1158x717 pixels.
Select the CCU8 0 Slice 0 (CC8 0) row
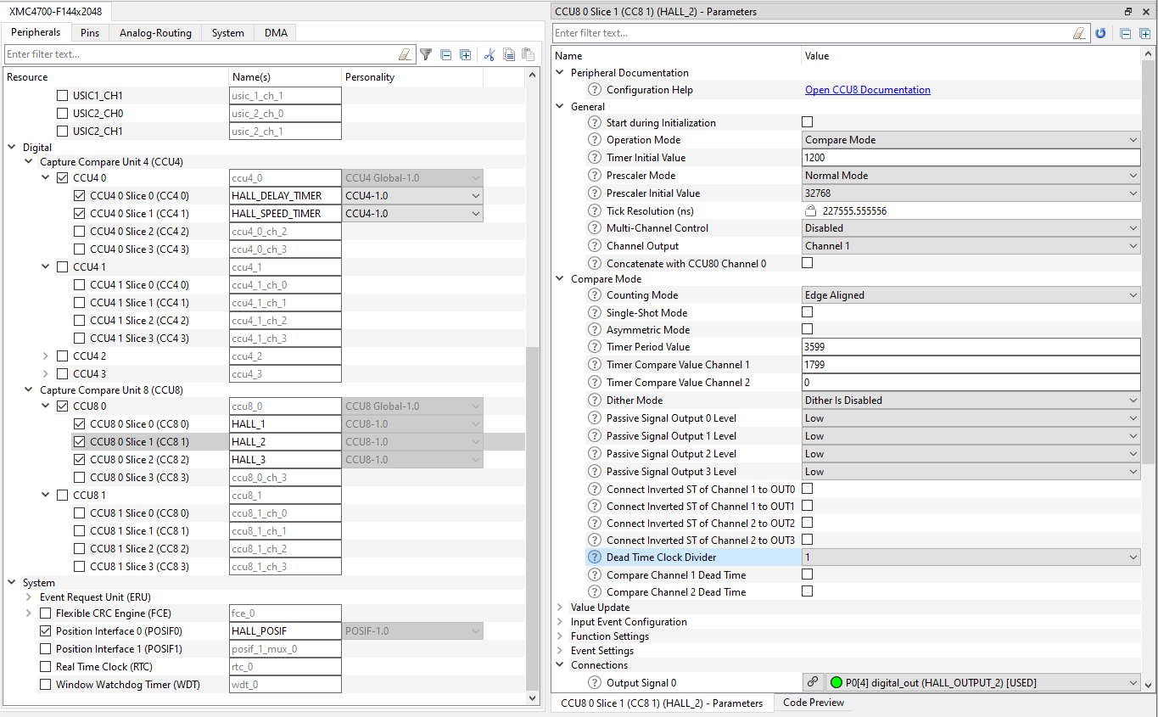tap(139, 424)
